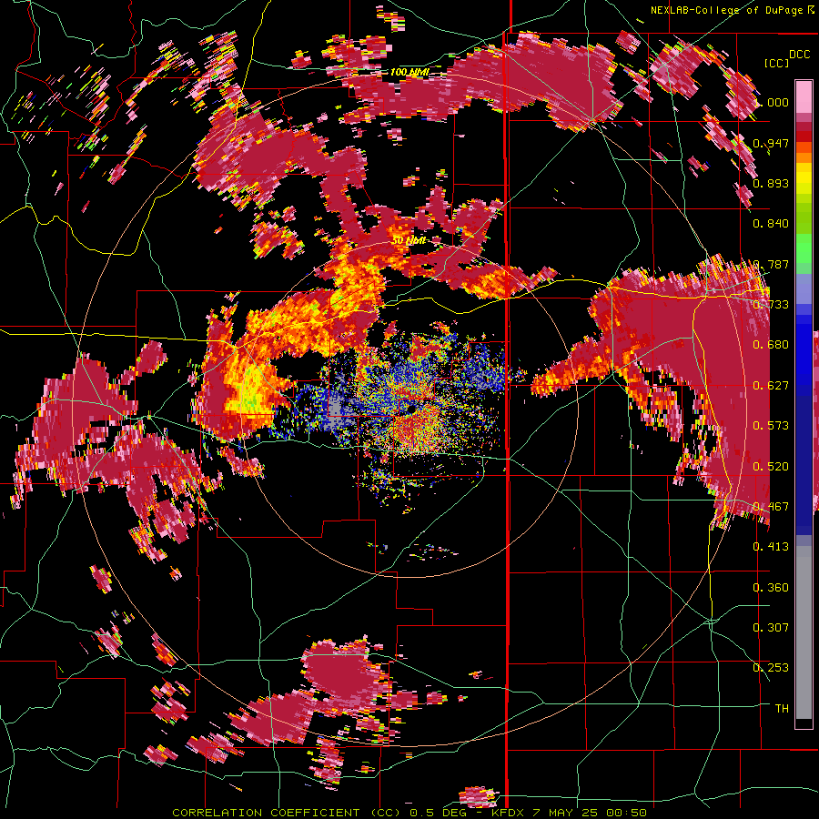This screenshot has height=819, width=819.
Task: Pick the light pink top of color scale
Action: tap(804, 96)
